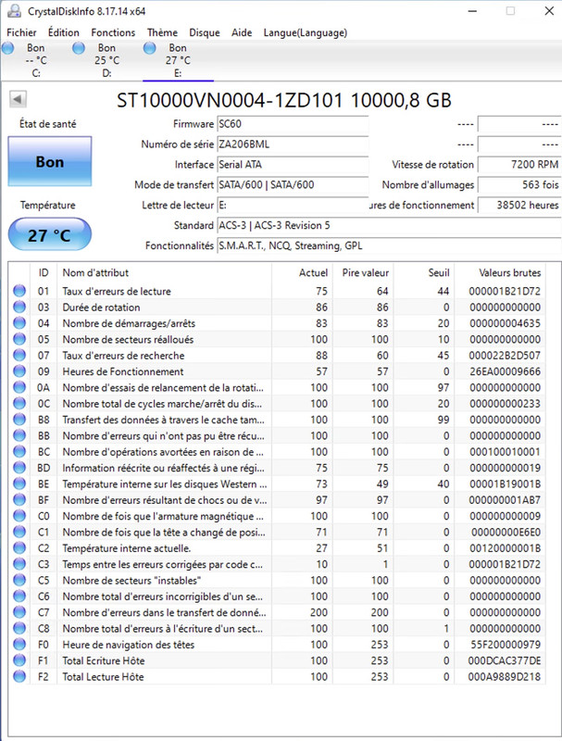Open the Disque menu
The height and width of the screenshot is (741, 562).
205,32
